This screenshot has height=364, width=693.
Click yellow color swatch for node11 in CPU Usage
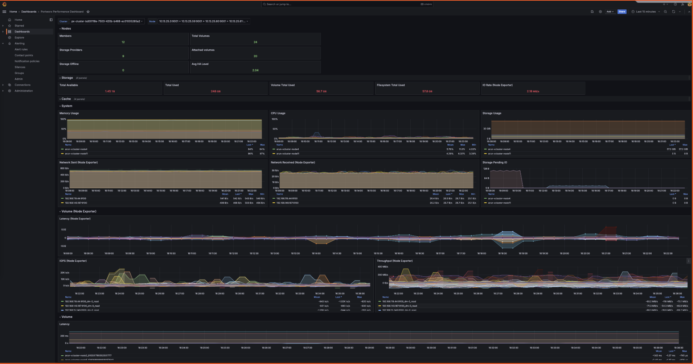pos(274,154)
